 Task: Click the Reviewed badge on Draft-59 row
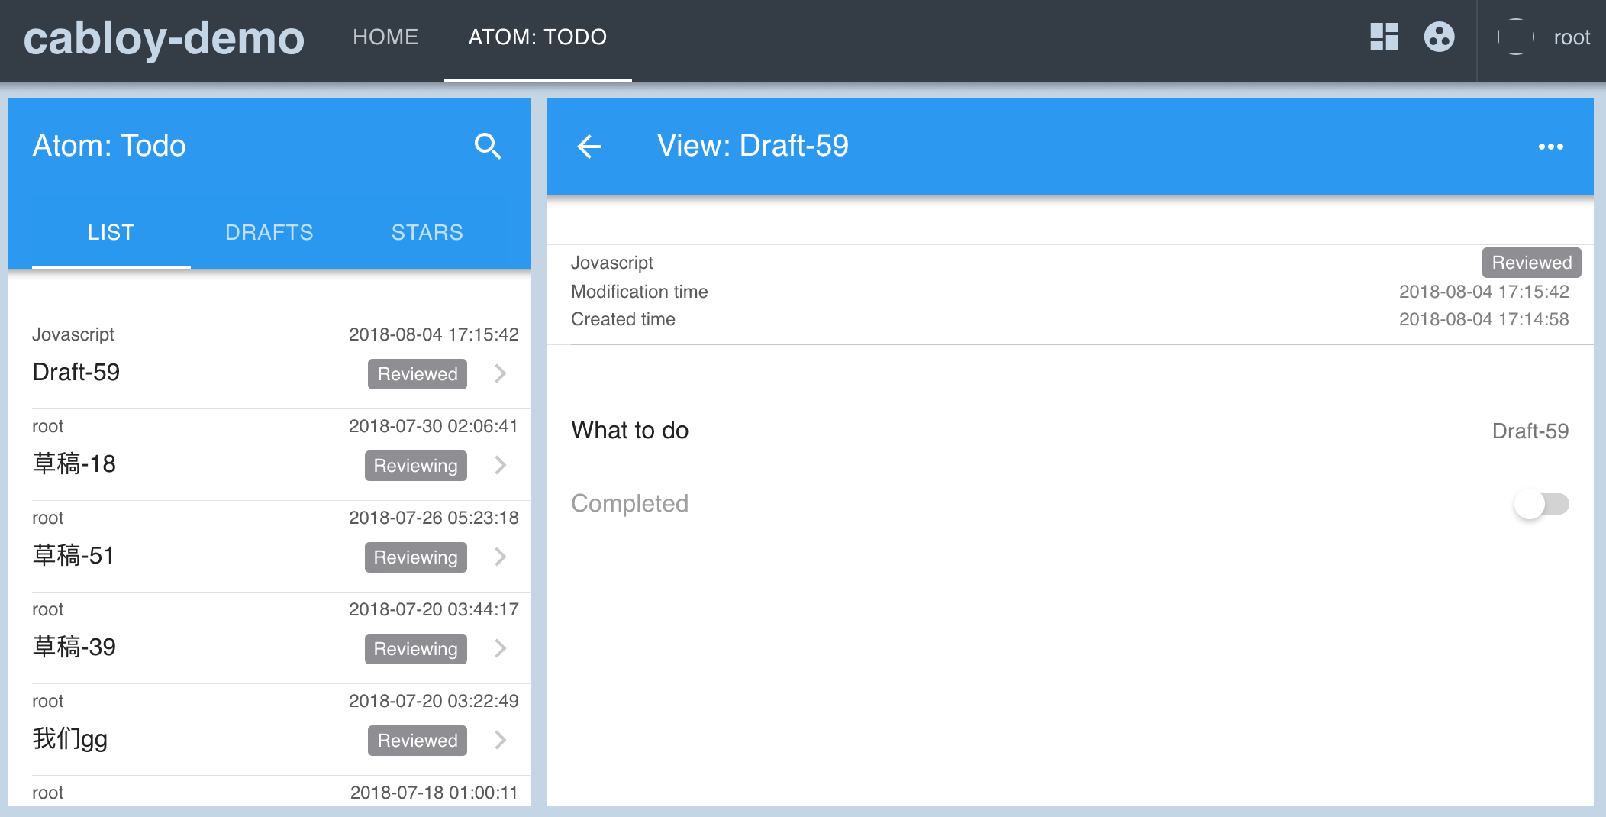point(418,374)
